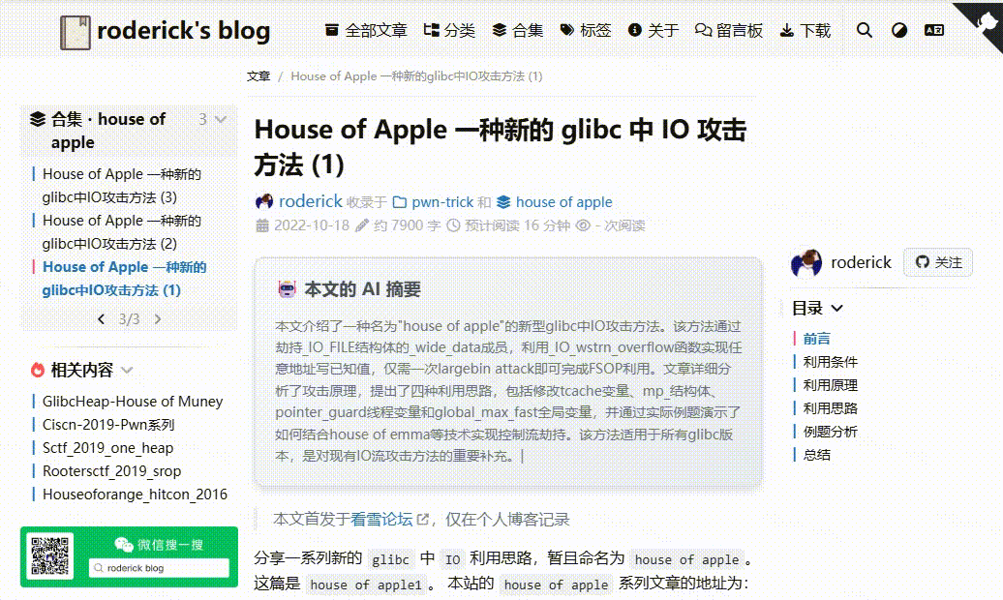Viewport: 1003px width, 600px height.
Task: Jump to 利用原理 in the contents list
Action: [x=830, y=385]
